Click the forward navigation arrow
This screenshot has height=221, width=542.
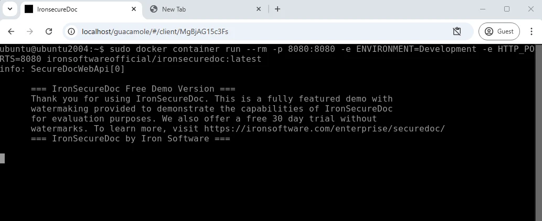tap(30, 31)
